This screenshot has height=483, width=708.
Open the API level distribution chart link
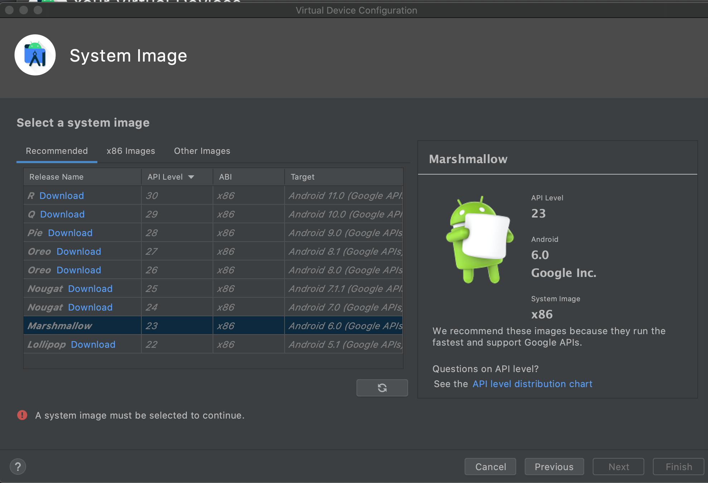[532, 384]
